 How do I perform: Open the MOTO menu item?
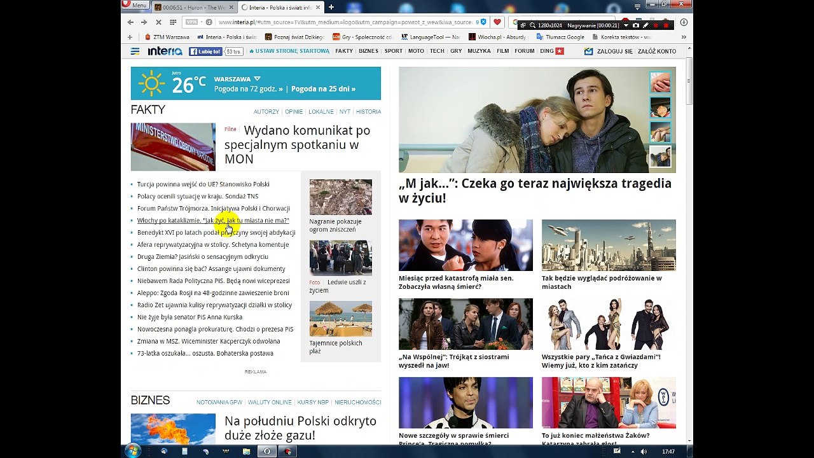coord(416,51)
